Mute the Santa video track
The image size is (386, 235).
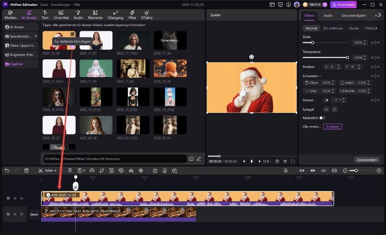tap(22, 198)
